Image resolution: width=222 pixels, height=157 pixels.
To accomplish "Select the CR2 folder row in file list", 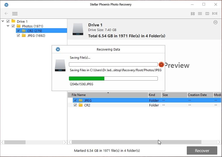I will (x=87, y=105).
